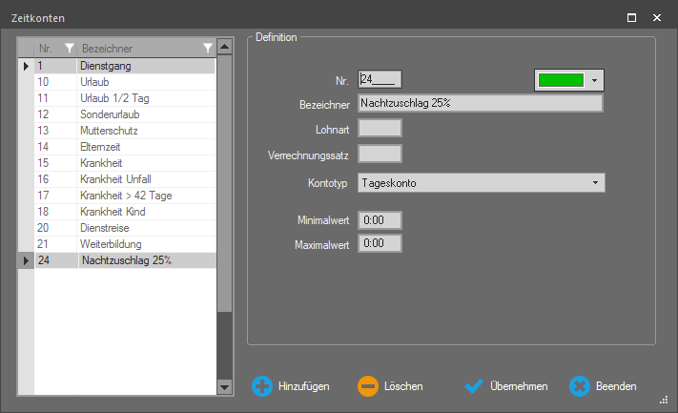Click the row indicator arrow beside Dienstgang
Screen dimensions: 678x413
[x=26, y=67]
